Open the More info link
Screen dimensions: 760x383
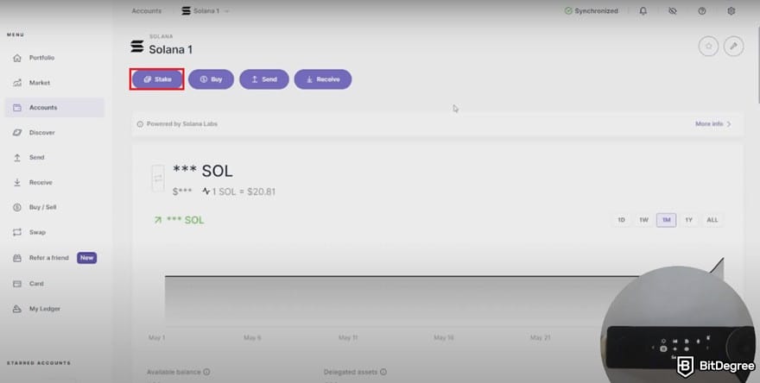[713, 124]
